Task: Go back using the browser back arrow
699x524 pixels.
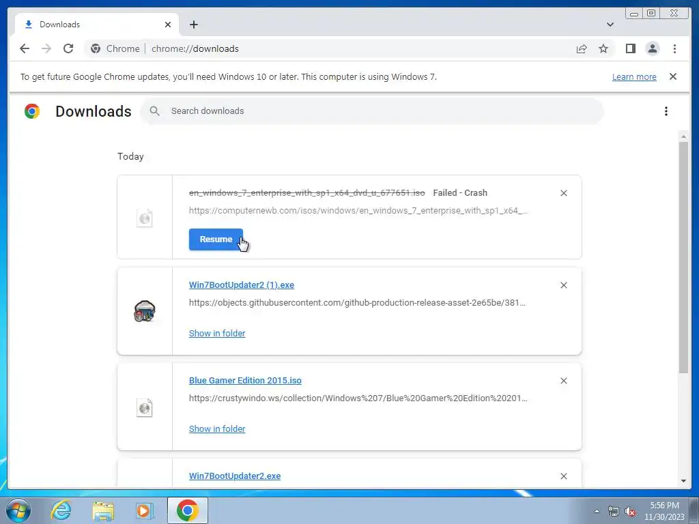Action: [25, 48]
